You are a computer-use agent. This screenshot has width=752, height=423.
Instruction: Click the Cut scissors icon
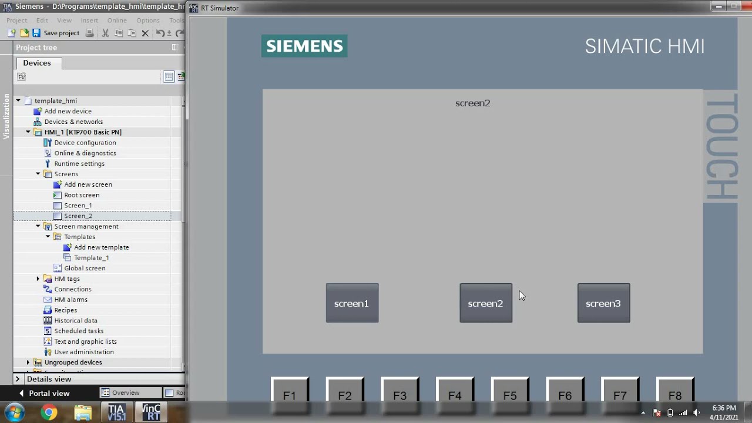click(106, 33)
